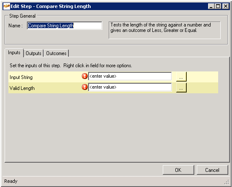Viewport: 232px width, 187px height.
Task: Focus the Valid Length value field
Action: tap(130, 87)
